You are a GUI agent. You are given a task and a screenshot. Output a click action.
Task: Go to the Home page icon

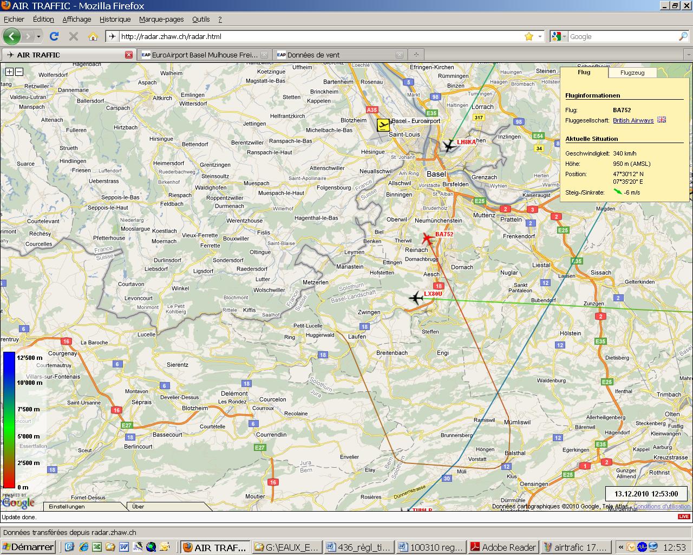click(x=93, y=36)
